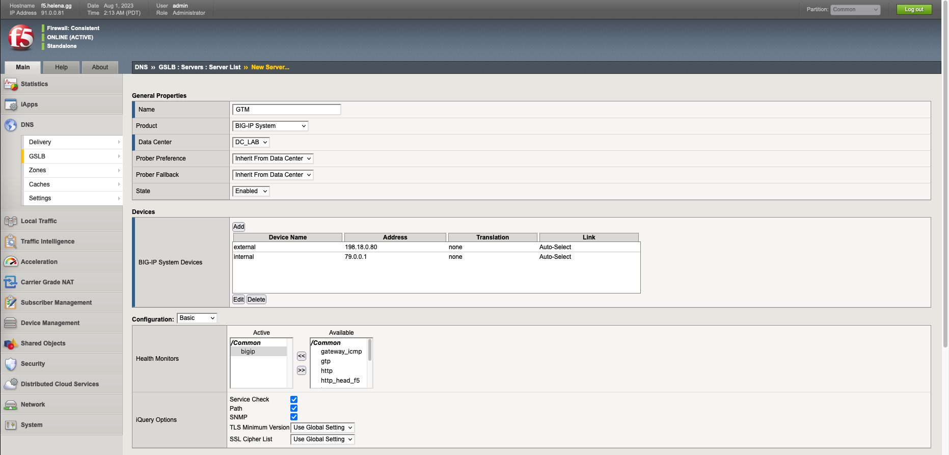Click the Carrier Grade NAT icon
Screen dimensions: 949x455
tap(11, 282)
